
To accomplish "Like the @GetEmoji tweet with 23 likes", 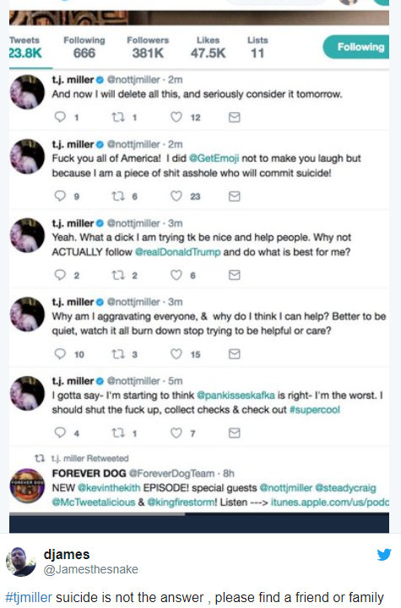I will (x=176, y=196).
